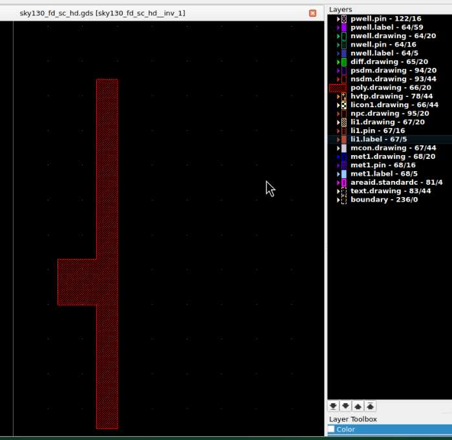
Task: Move selected layer to bottom of list
Action: (x=333, y=406)
